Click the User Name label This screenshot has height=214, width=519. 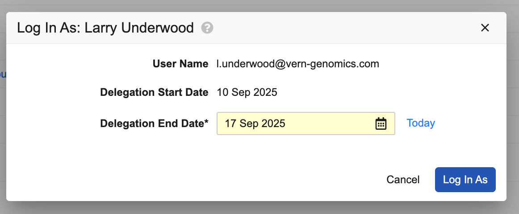pos(180,64)
